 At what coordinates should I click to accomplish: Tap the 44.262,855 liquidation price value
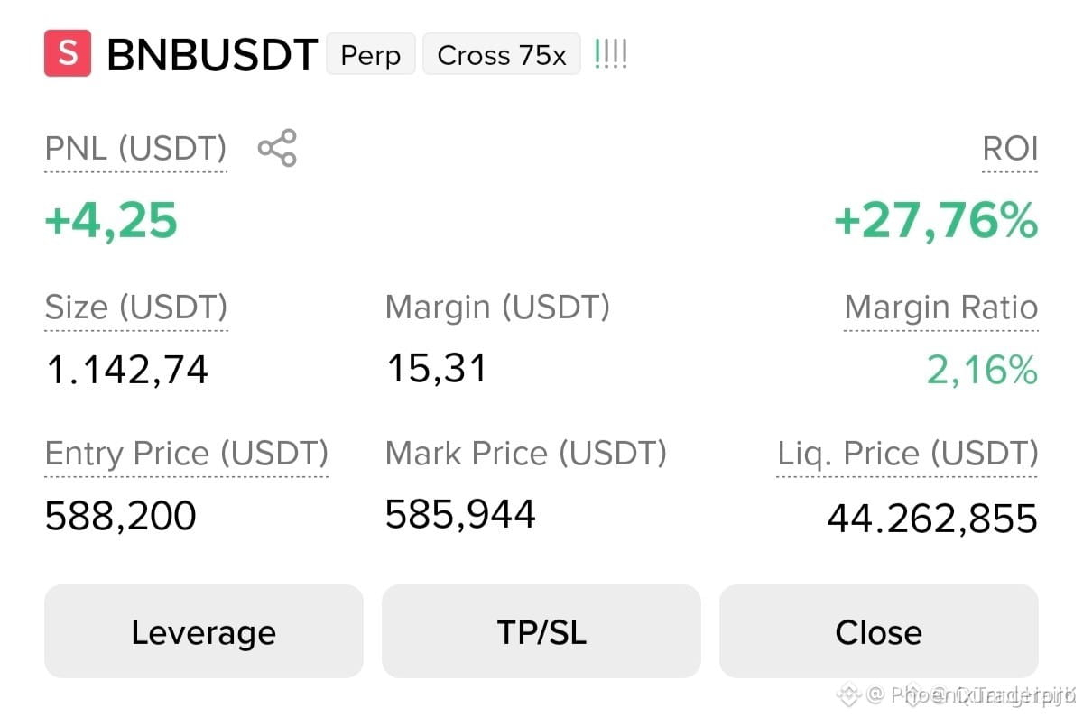tap(932, 519)
